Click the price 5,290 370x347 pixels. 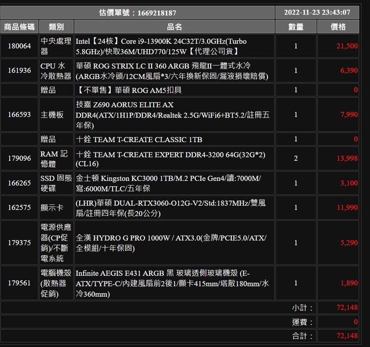point(349,243)
